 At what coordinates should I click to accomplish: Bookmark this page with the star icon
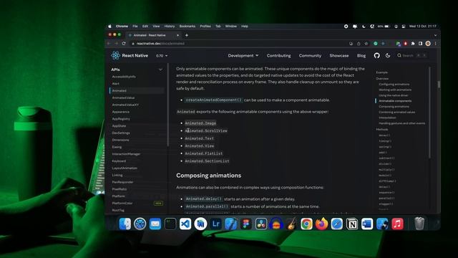pos(366,44)
